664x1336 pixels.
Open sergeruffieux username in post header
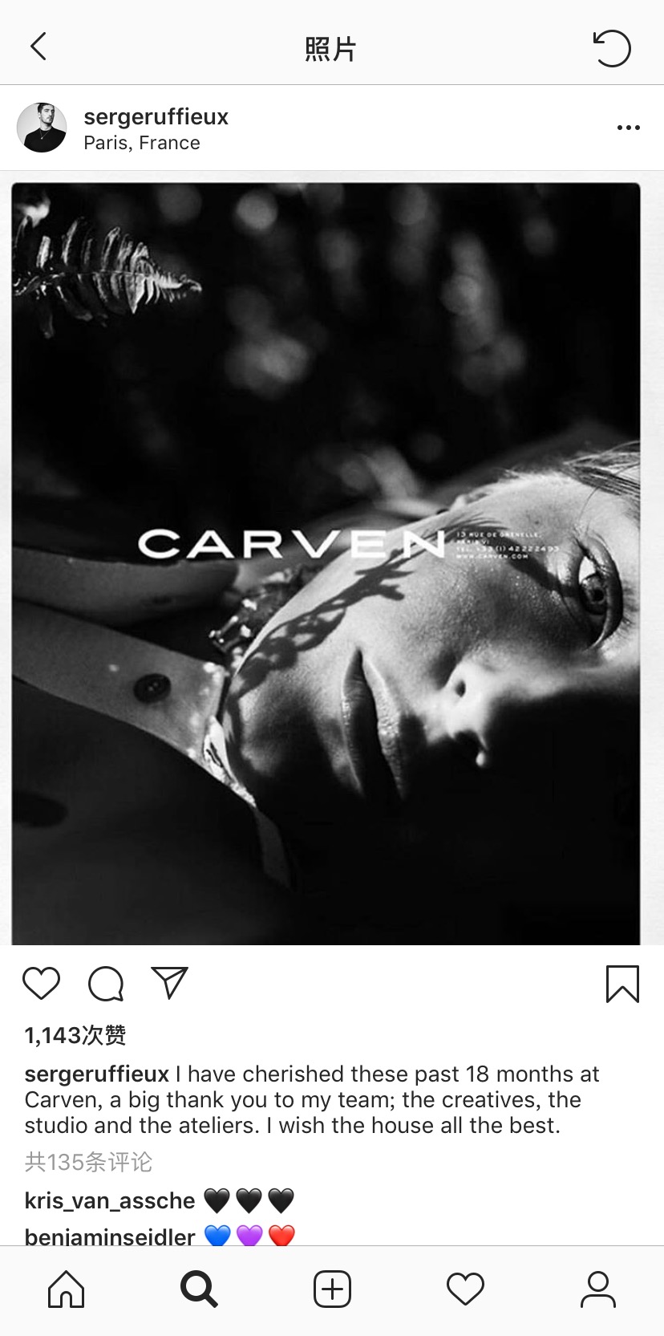pos(156,117)
